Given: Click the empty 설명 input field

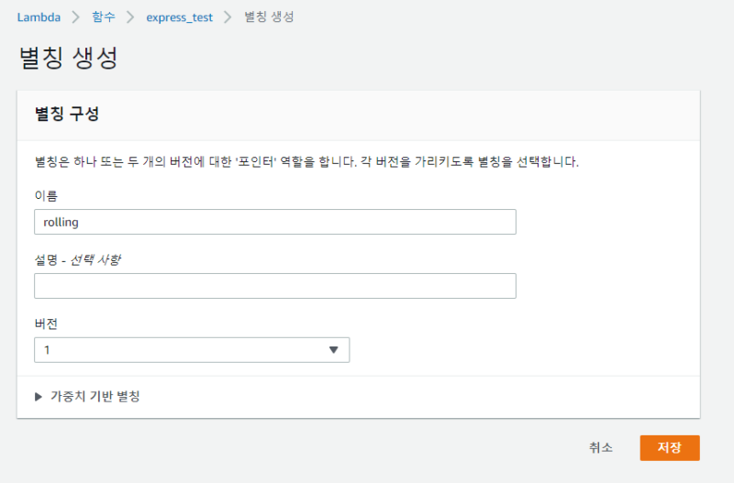Looking at the screenshot, I should point(274,286).
